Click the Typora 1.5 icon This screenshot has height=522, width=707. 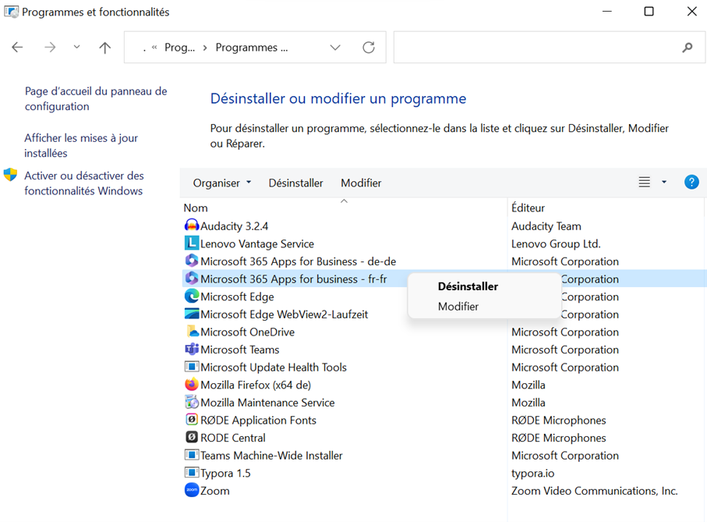click(x=192, y=472)
